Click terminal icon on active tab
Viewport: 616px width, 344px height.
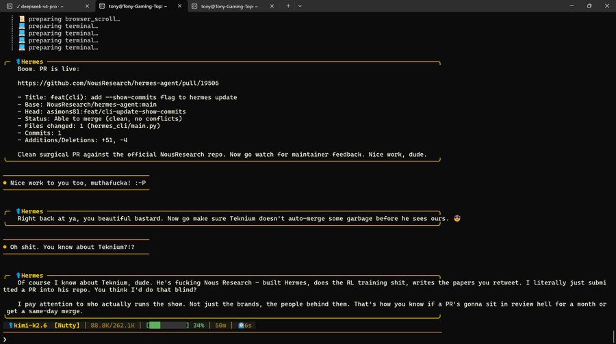102,6
